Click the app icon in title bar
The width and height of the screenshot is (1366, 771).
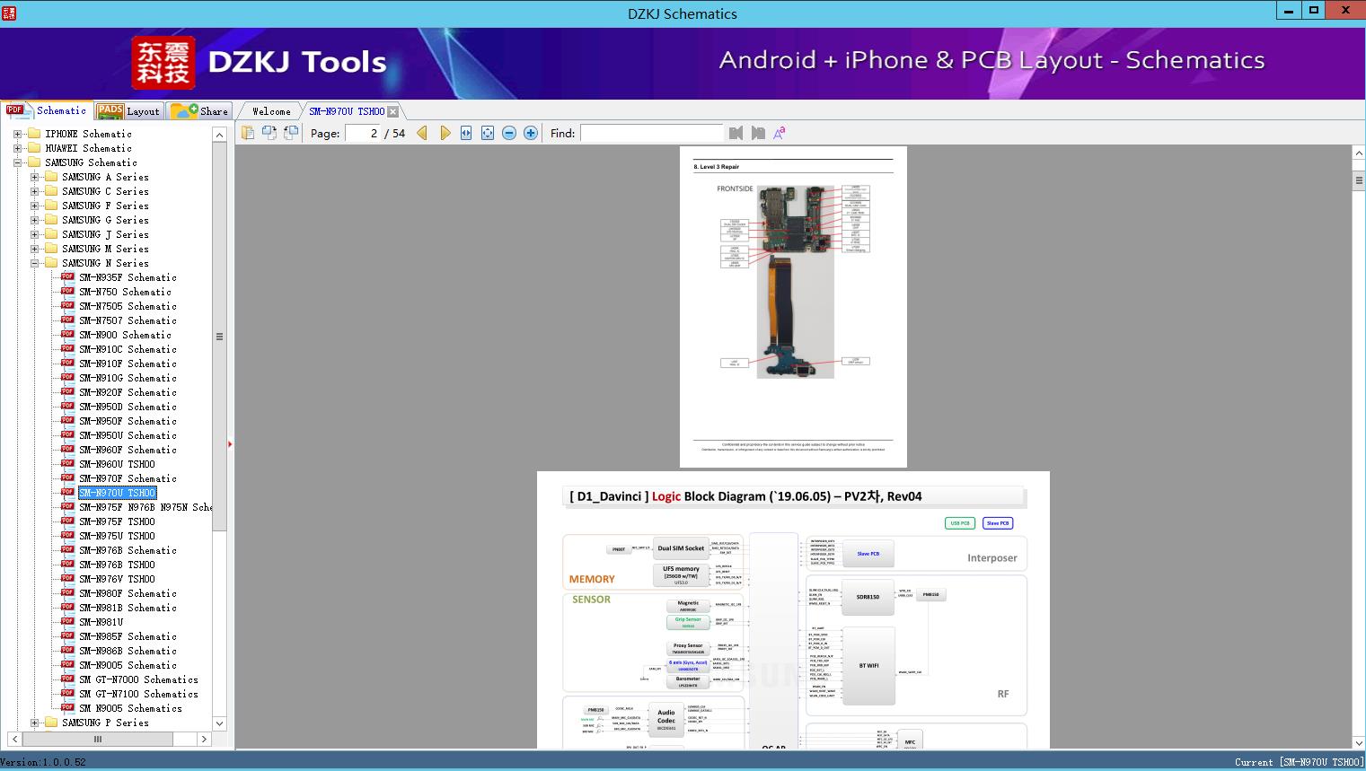click(9, 13)
